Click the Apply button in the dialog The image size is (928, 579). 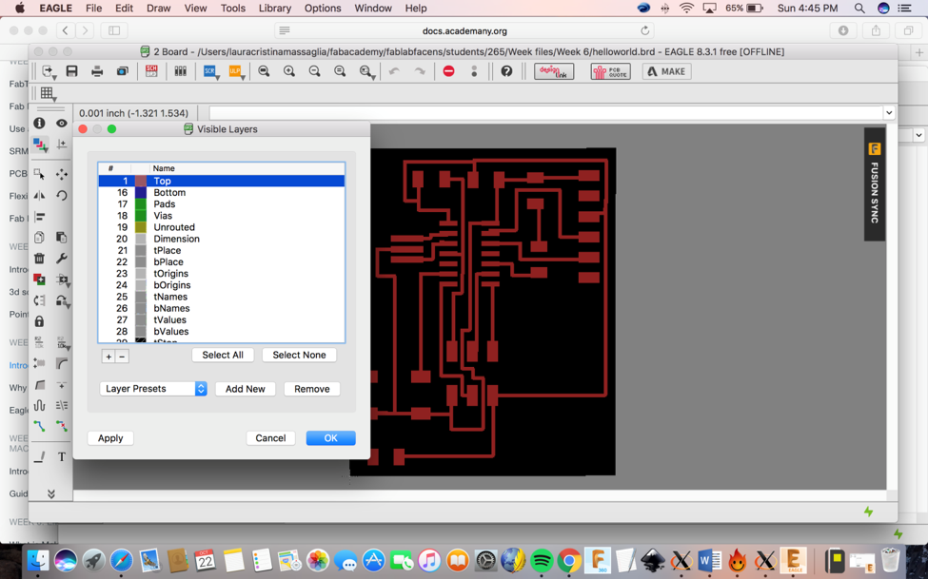(110, 438)
